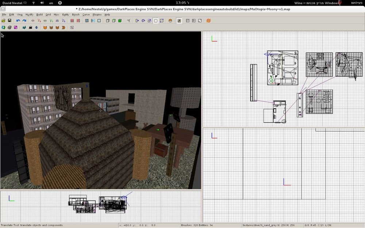Click the blue downward arrow plugin icon
The height and width of the screenshot is (228, 365).
click(x=36, y=27)
